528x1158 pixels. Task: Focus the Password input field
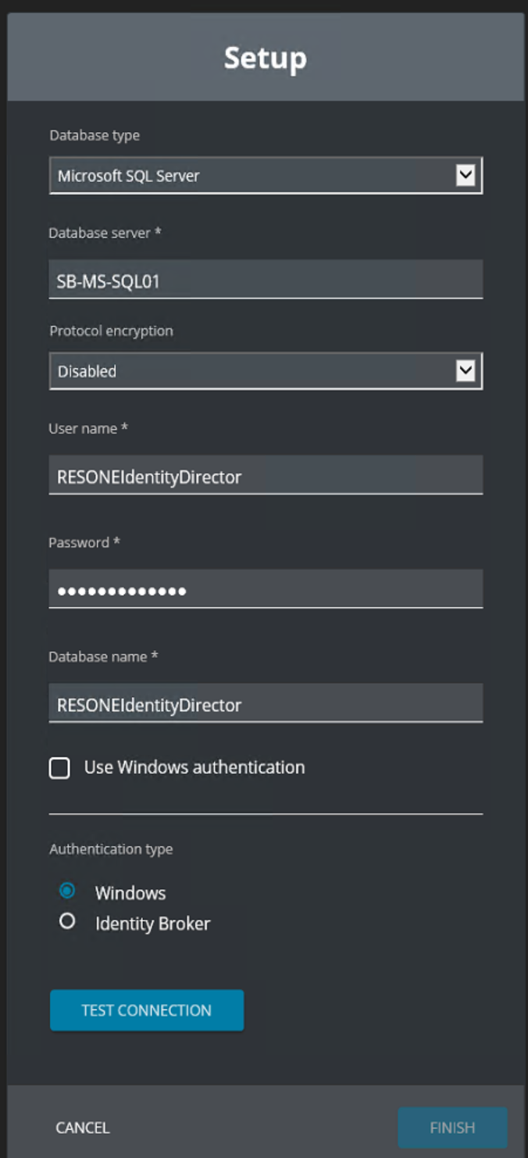(266, 589)
